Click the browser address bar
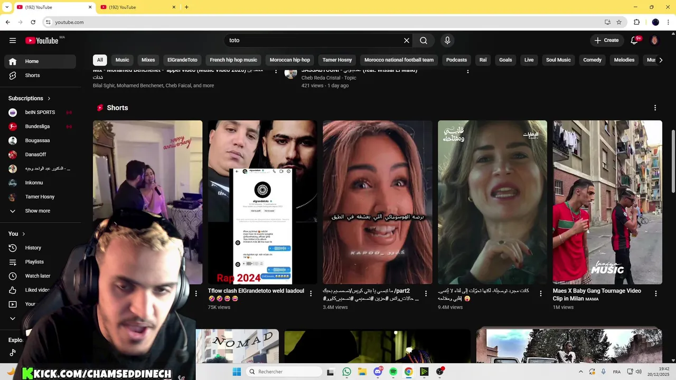Screen dimensions: 676x380 coord(327,22)
